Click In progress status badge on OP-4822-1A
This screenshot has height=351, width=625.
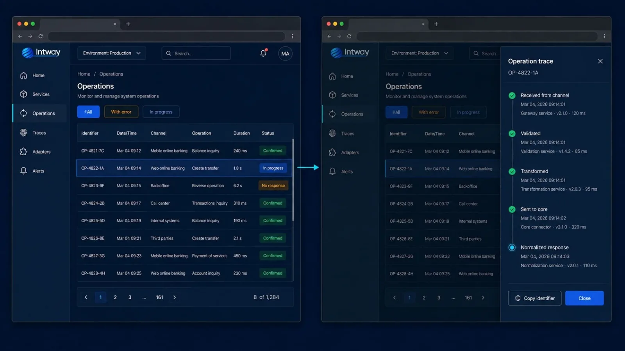tap(273, 168)
